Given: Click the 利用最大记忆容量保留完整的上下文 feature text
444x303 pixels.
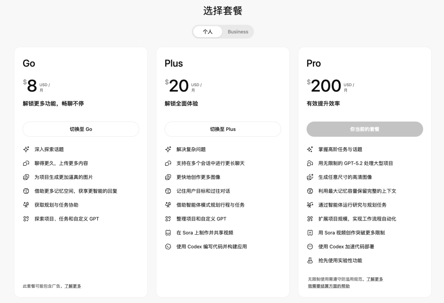Looking at the screenshot, I should [357, 191].
